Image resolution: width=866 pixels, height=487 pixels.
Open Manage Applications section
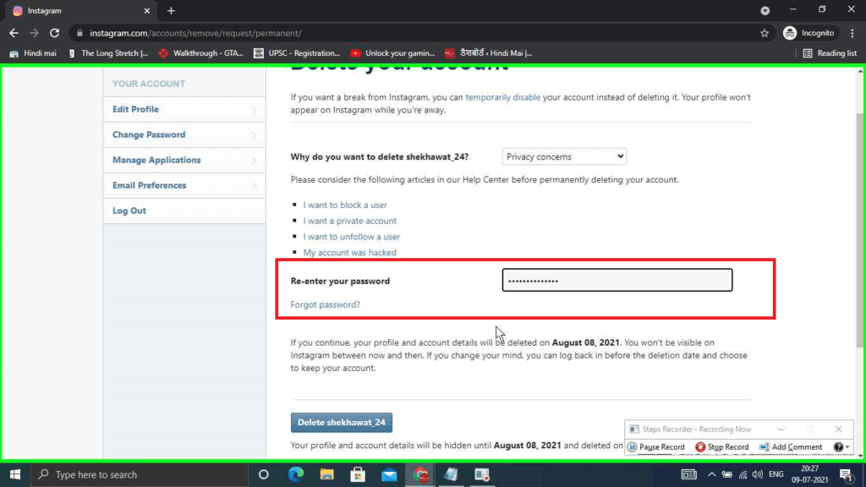pos(184,160)
